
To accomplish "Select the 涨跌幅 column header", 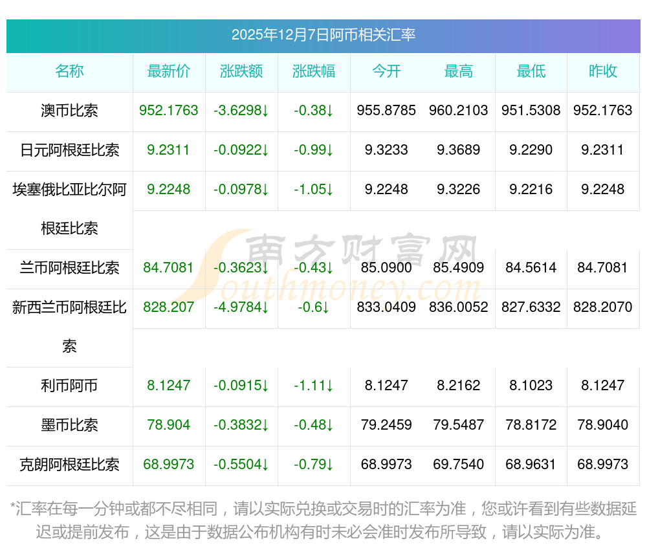I will (314, 71).
